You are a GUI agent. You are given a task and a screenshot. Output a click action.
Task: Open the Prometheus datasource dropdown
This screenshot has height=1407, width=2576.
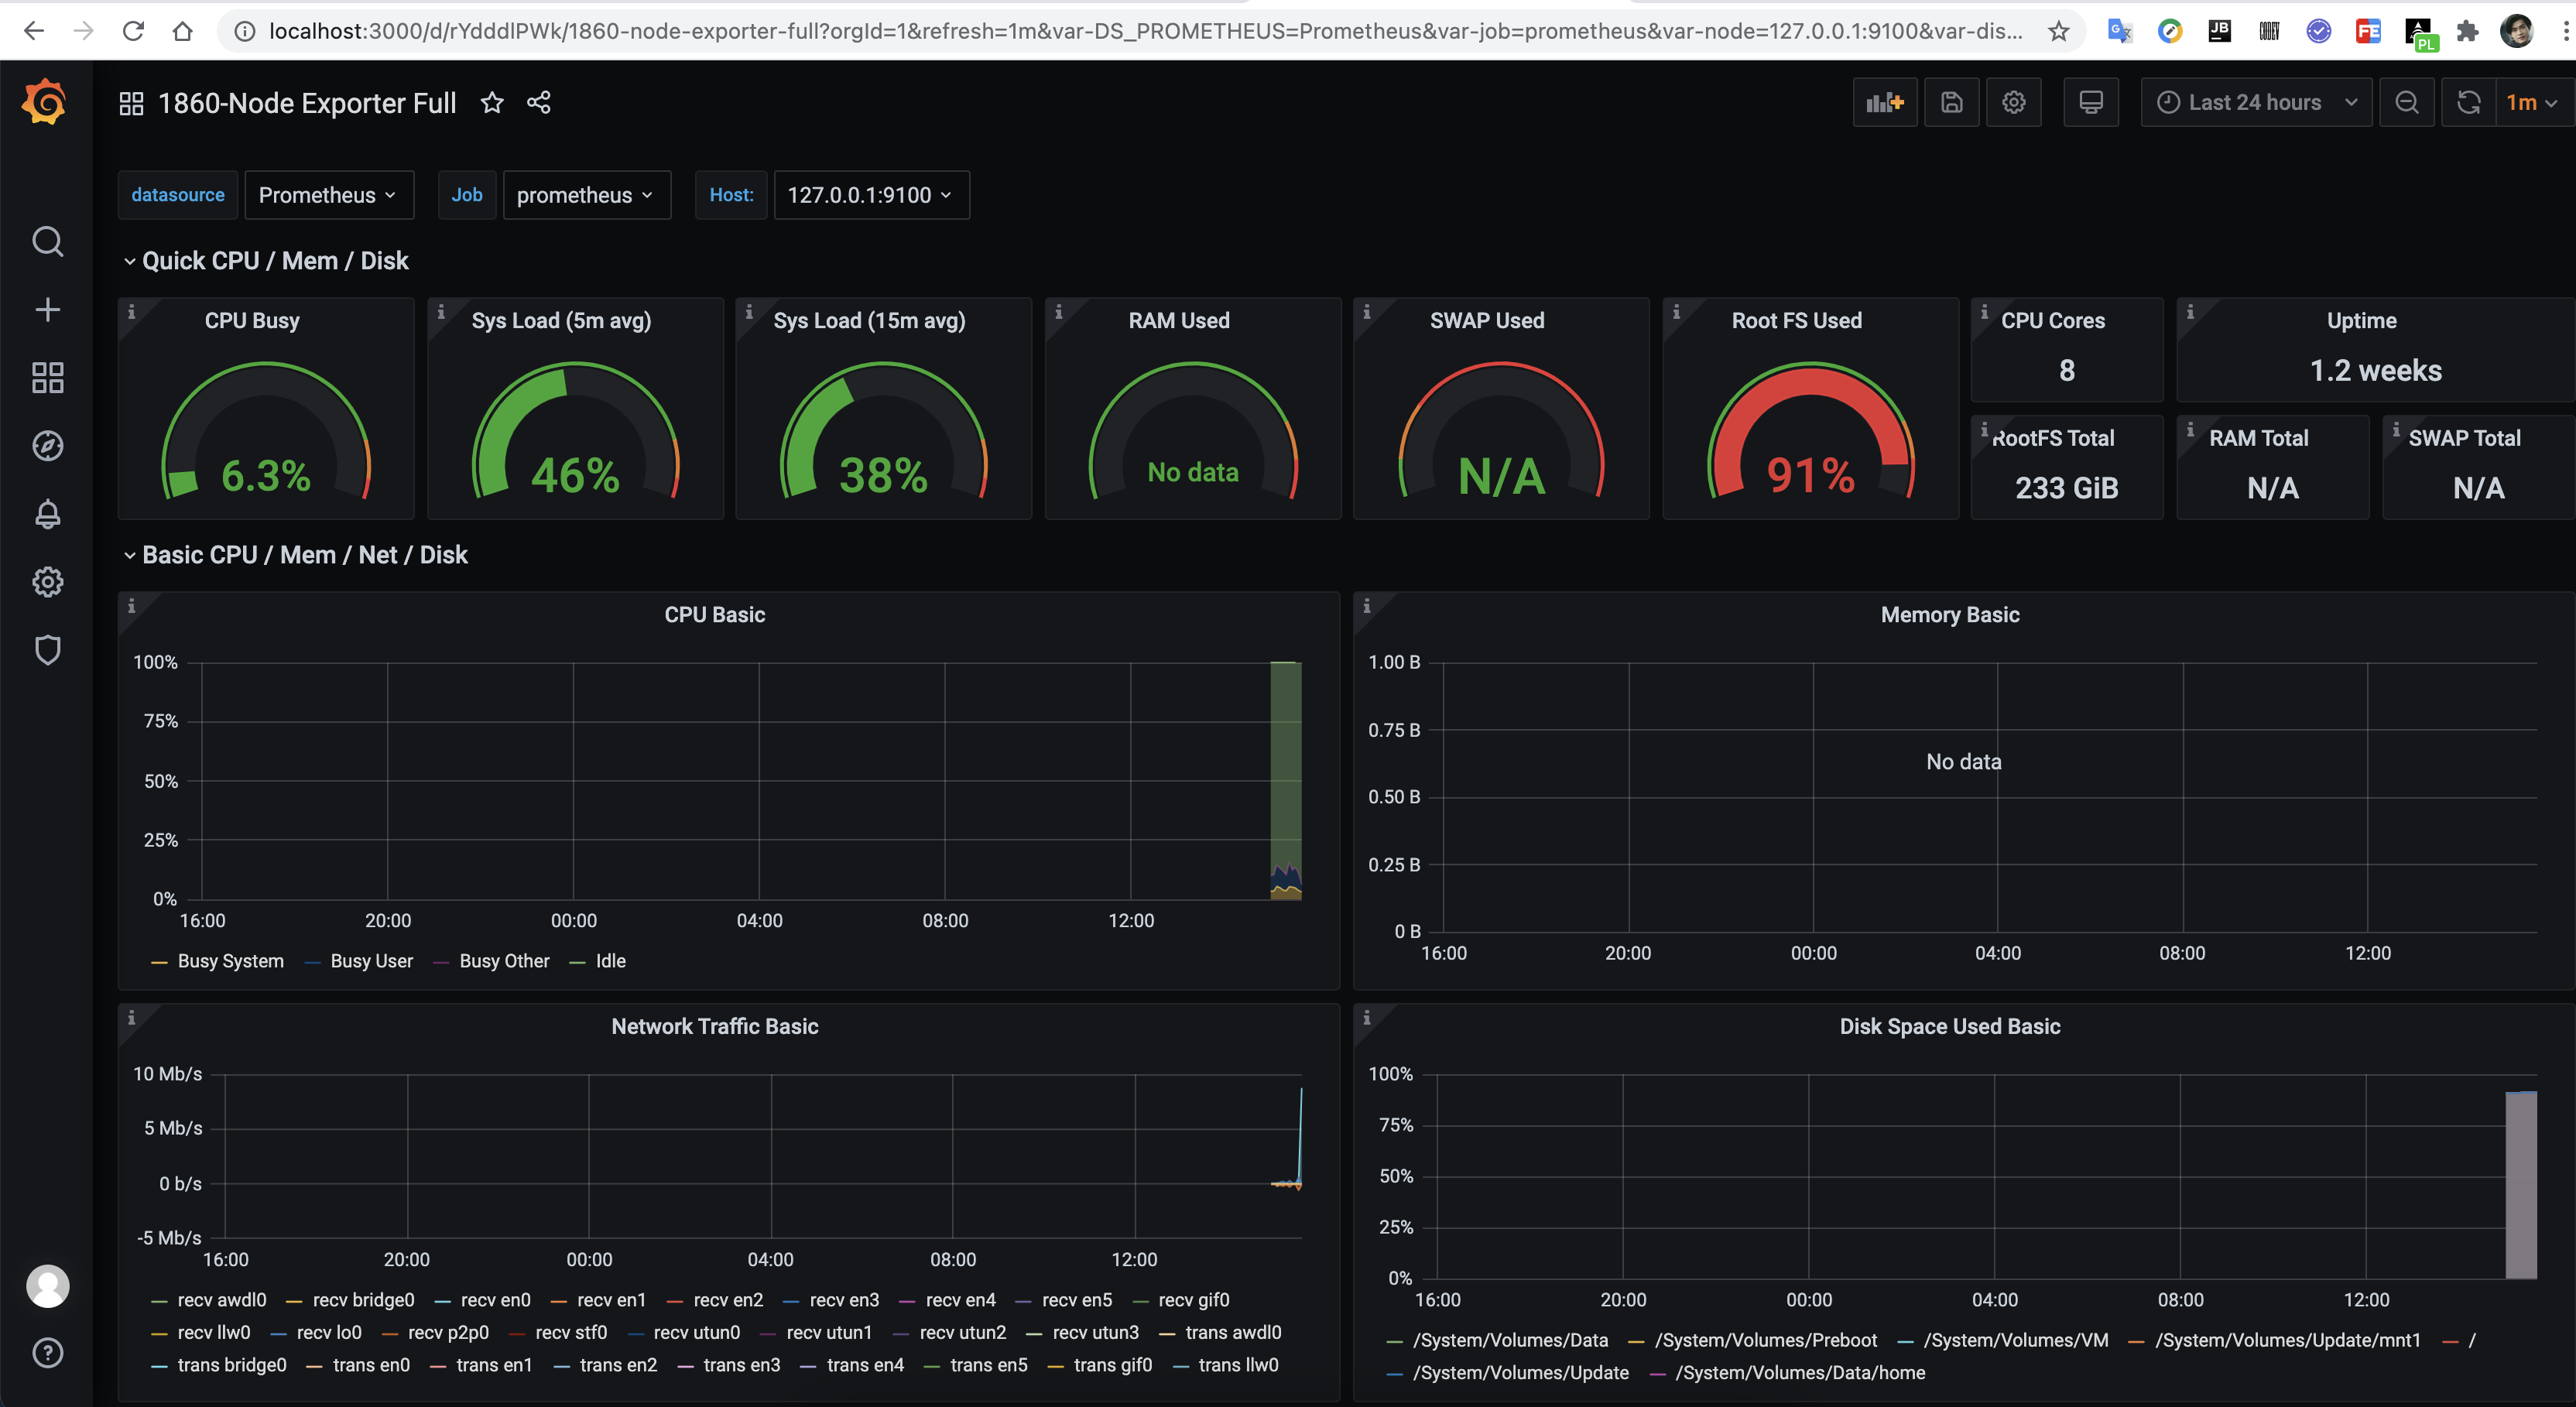click(x=328, y=195)
